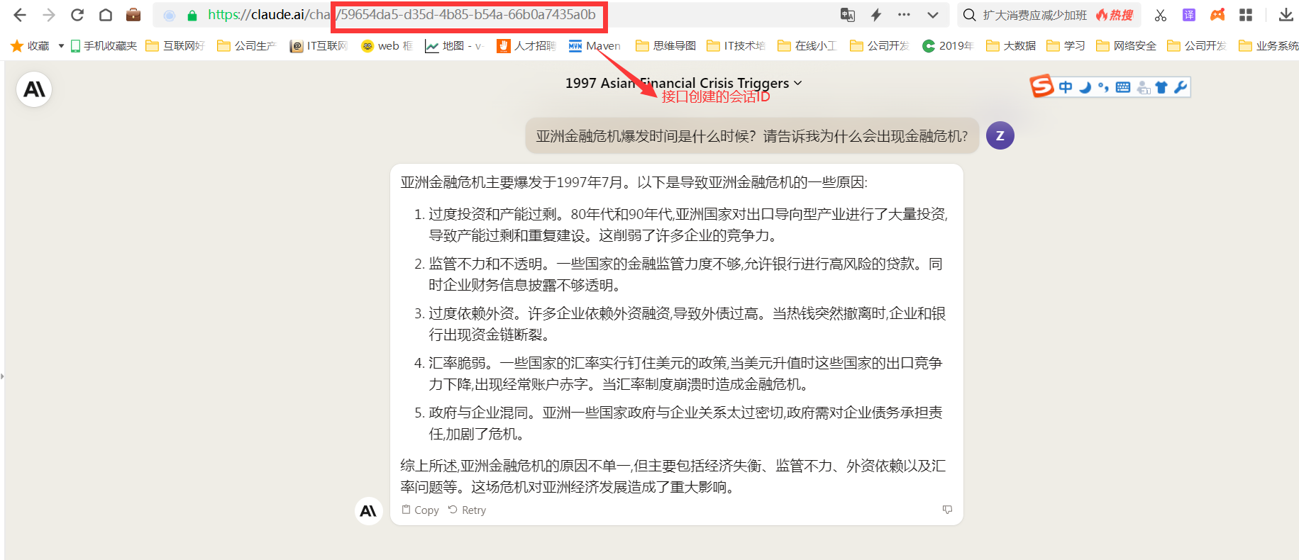The height and width of the screenshot is (560, 1299).
Task: Open the 业务系统 bookmark folder
Action: [1269, 46]
